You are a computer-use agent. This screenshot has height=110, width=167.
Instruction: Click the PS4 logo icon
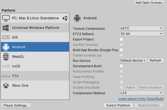6,76
